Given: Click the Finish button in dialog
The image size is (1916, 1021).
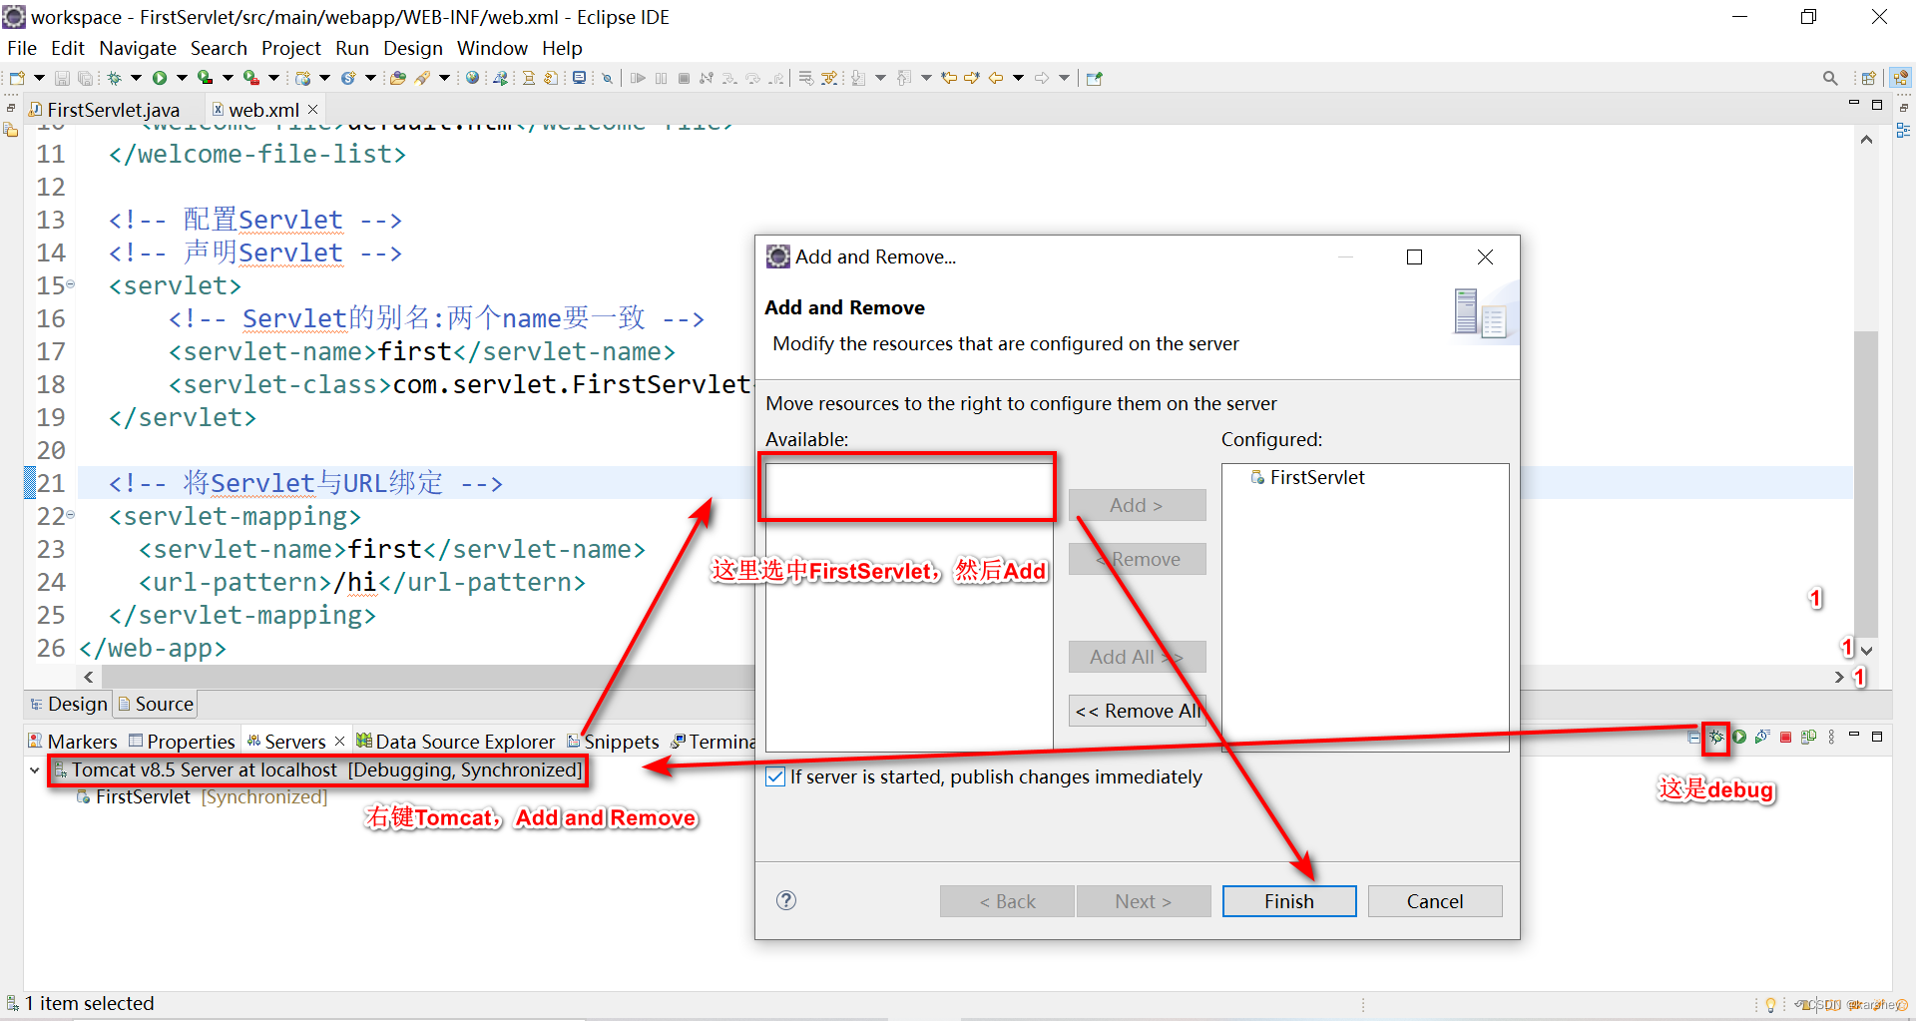Looking at the screenshot, I should (x=1289, y=901).
